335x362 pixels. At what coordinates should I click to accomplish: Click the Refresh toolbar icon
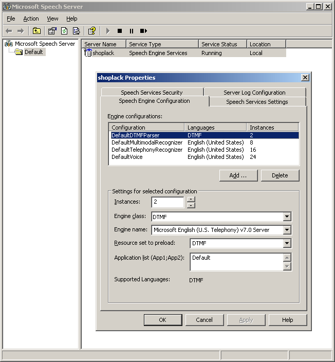pyautogui.click(x=64, y=31)
